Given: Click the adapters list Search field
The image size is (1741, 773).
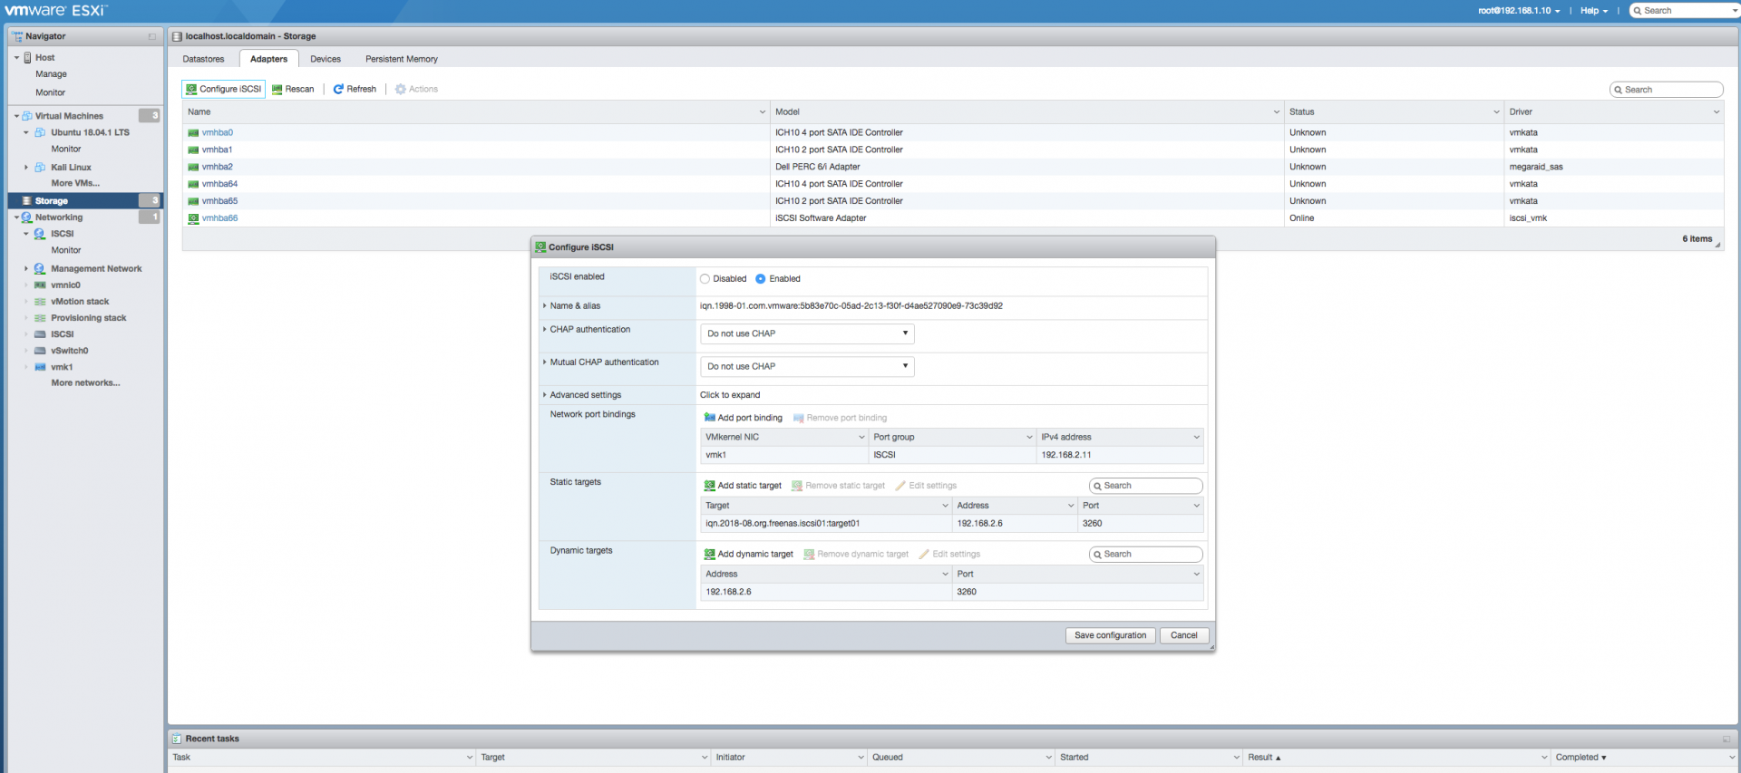Looking at the screenshot, I should (1667, 90).
